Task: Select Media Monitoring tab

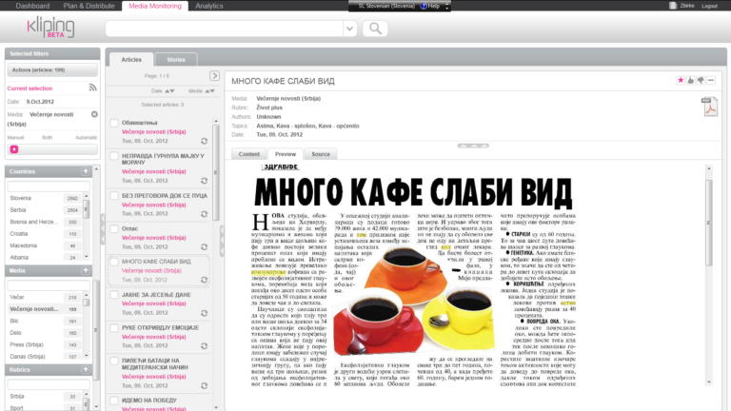Action: click(x=155, y=6)
